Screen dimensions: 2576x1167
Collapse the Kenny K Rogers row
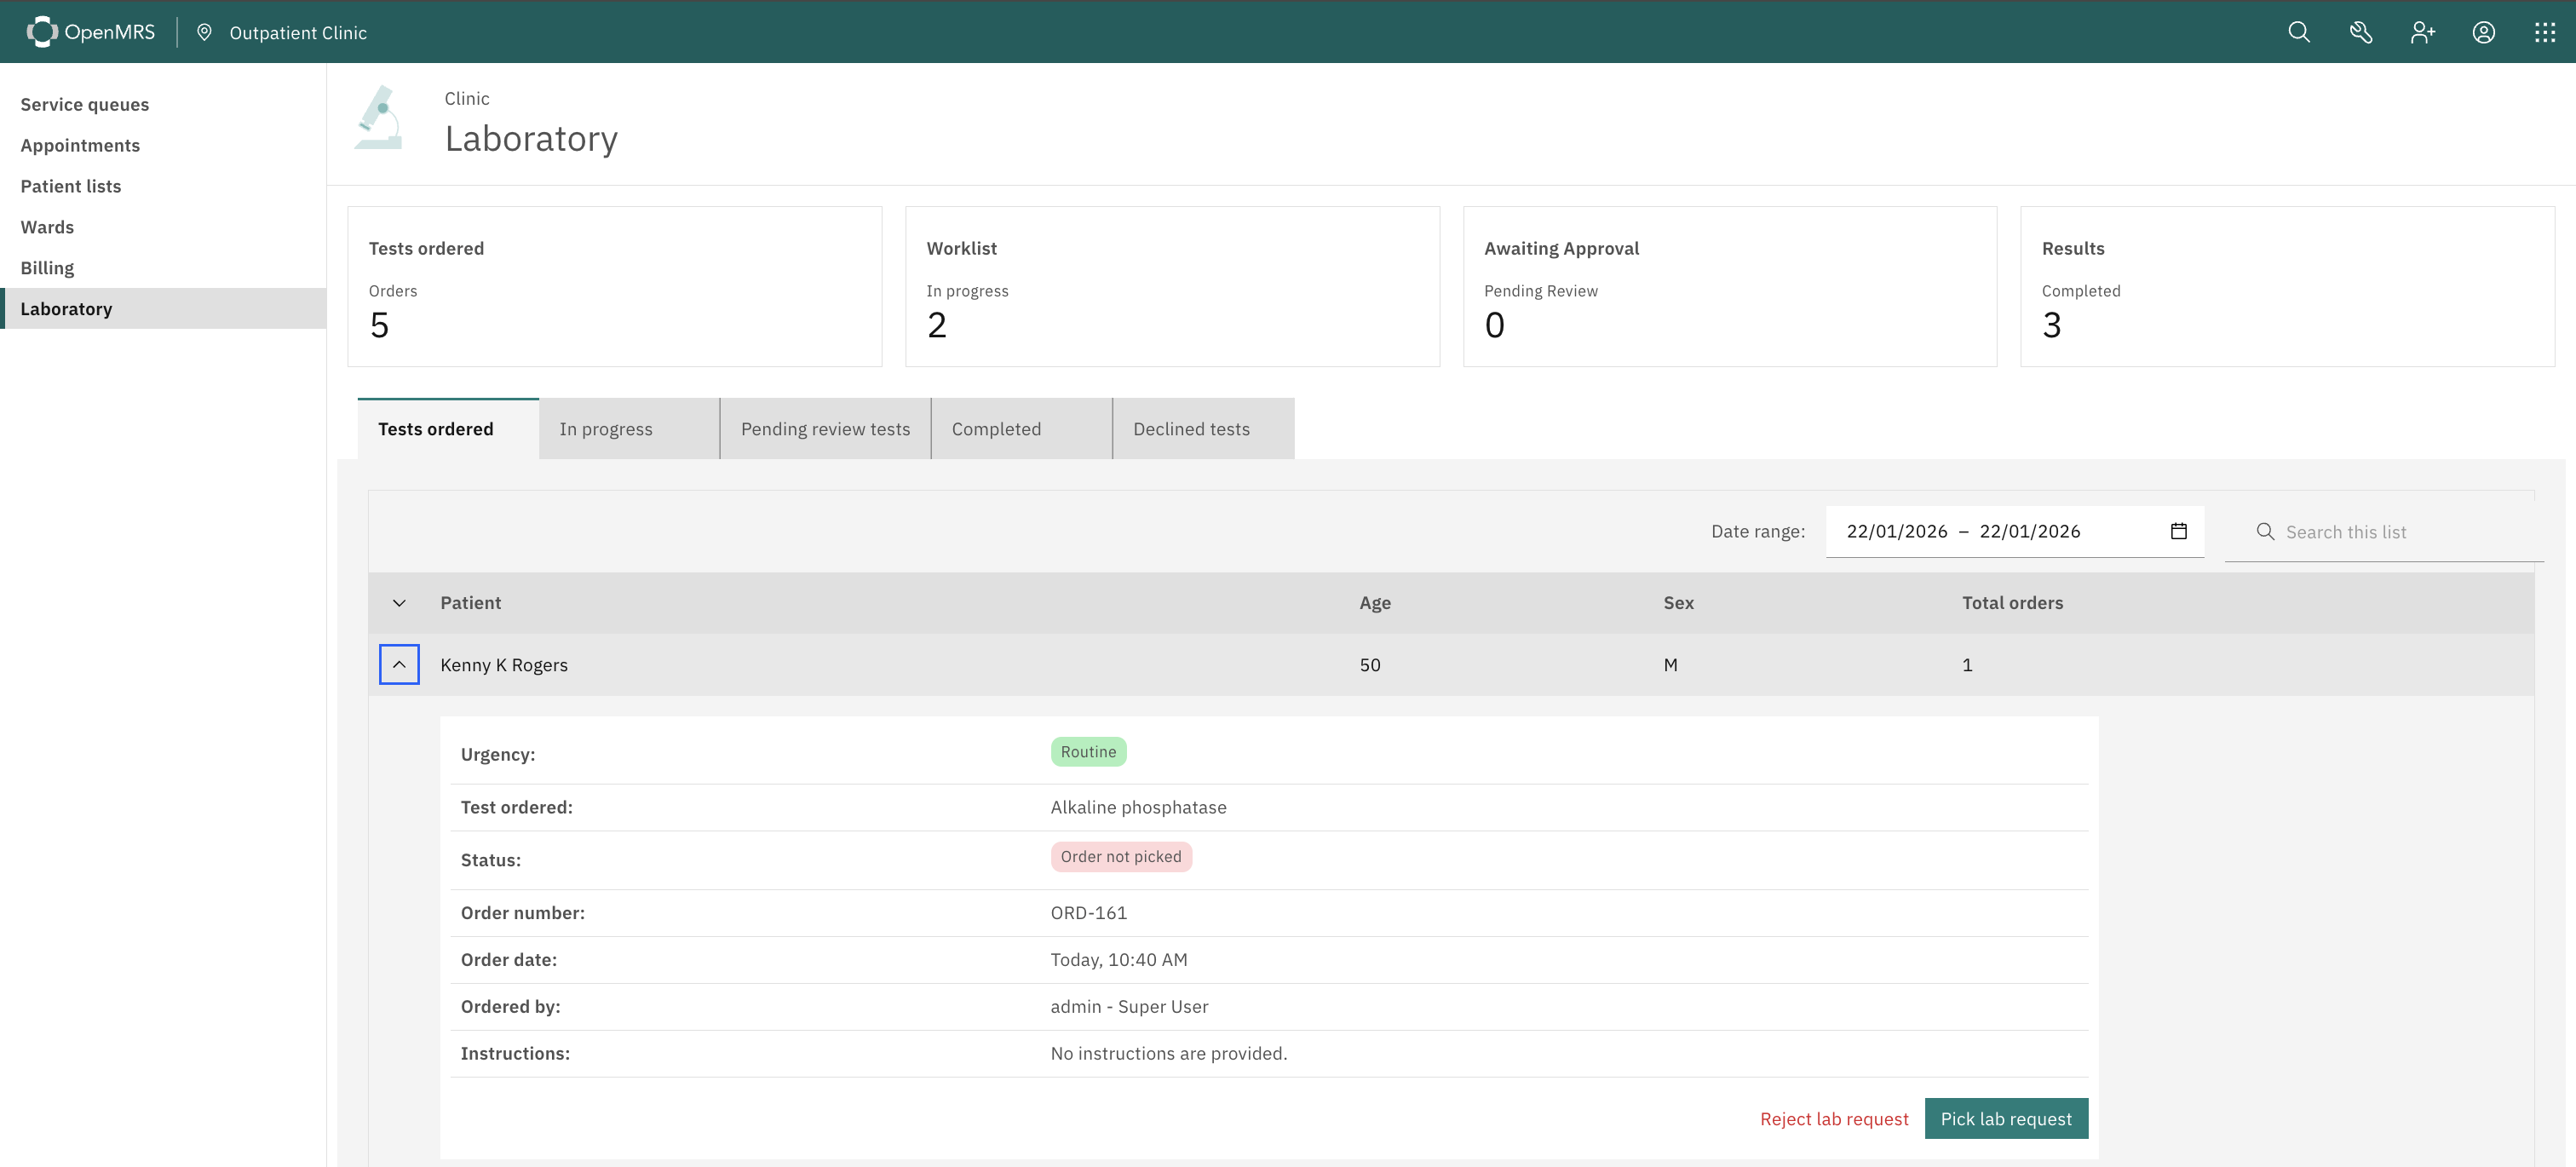point(399,665)
